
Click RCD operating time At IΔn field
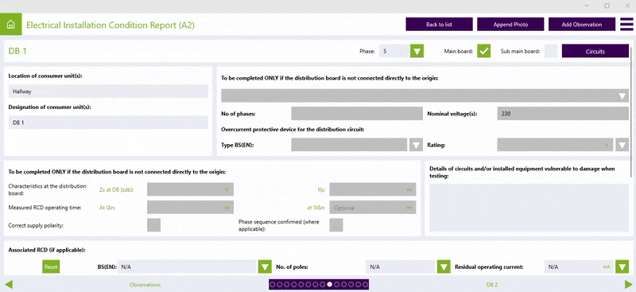point(190,207)
